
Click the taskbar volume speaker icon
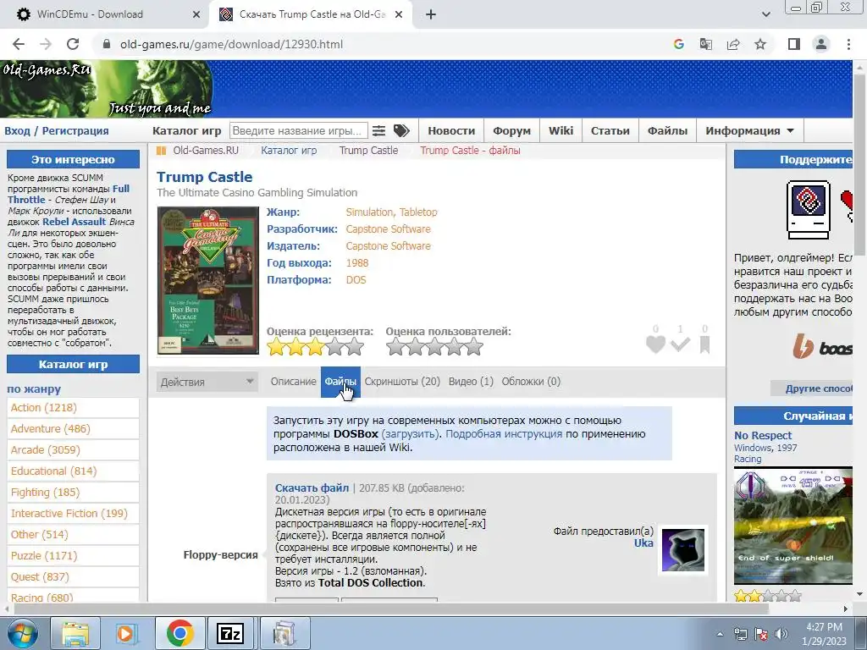pos(781,634)
